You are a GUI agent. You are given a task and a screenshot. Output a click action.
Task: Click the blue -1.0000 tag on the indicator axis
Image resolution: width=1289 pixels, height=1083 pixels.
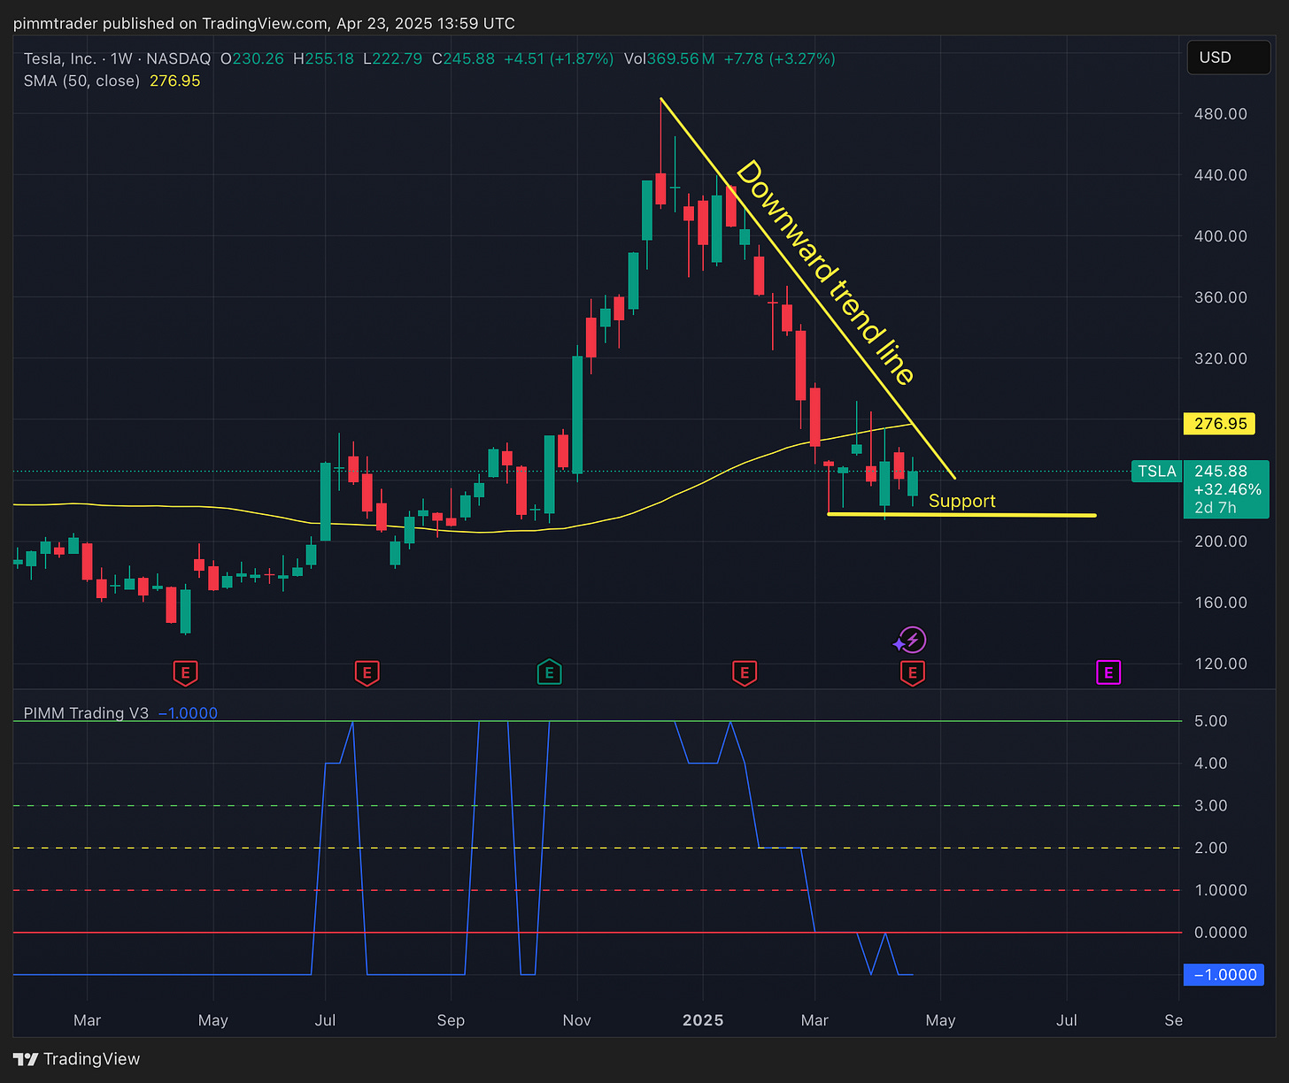tap(1223, 974)
